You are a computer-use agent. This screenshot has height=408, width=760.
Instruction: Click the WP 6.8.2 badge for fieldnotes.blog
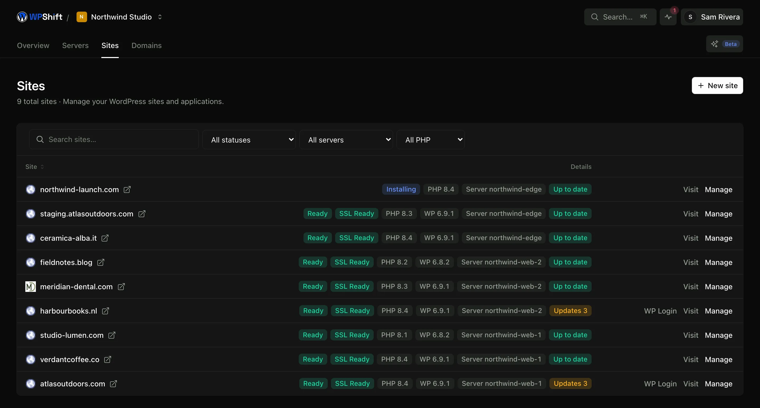click(434, 262)
